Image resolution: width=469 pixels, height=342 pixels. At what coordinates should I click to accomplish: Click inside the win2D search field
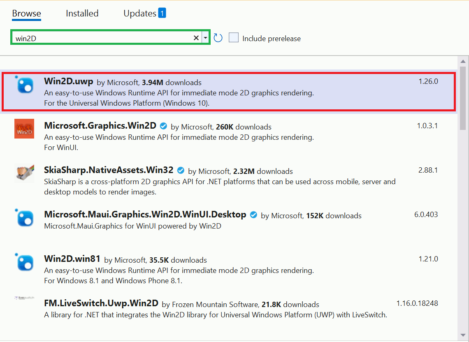point(103,37)
